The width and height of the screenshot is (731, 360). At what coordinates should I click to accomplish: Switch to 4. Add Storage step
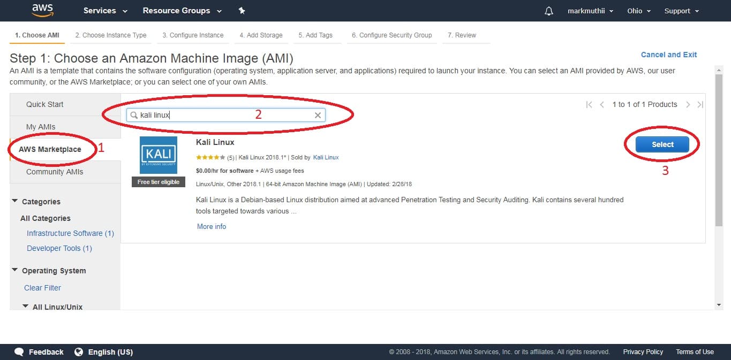tap(261, 35)
